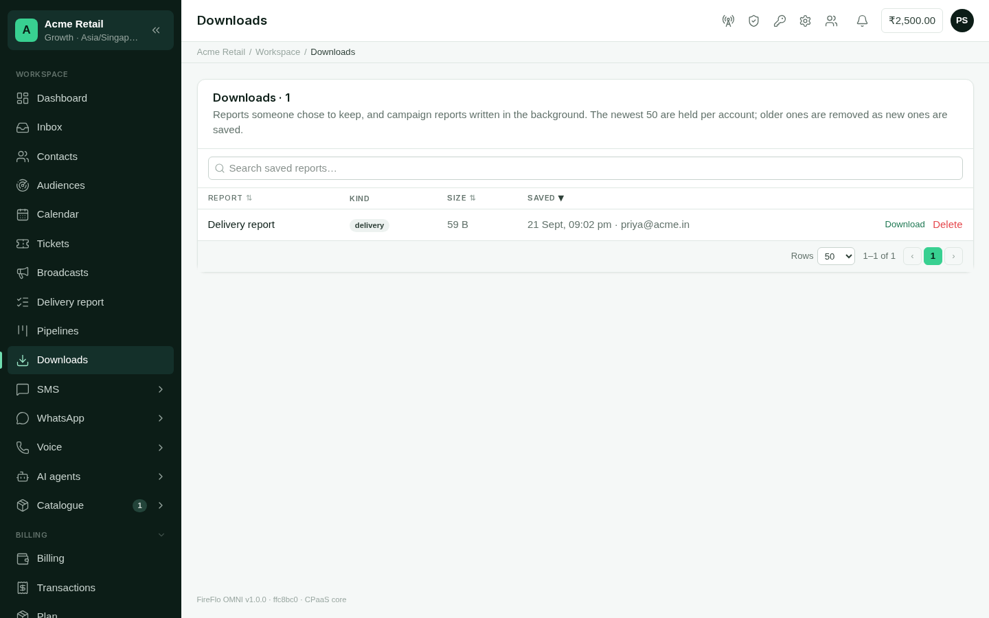The image size is (989, 618).
Task: Click the previous page arrow
Action: tap(912, 256)
